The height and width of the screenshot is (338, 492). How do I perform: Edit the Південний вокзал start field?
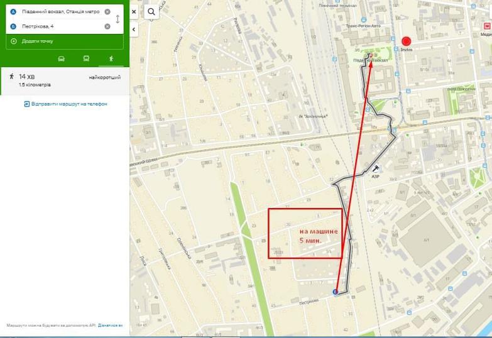[60, 11]
